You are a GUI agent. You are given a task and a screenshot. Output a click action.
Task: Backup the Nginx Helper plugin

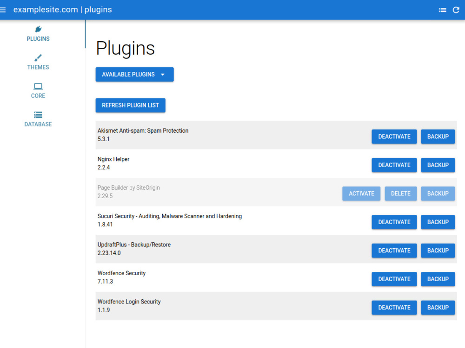pos(438,165)
